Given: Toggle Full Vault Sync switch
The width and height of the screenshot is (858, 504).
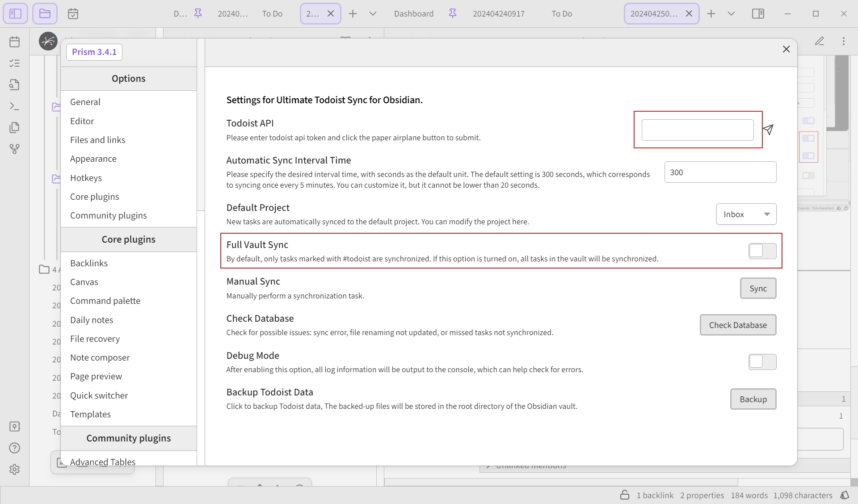Looking at the screenshot, I should [762, 251].
